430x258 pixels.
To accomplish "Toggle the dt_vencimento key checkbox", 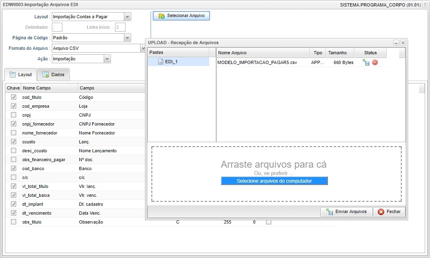I will [13, 213].
